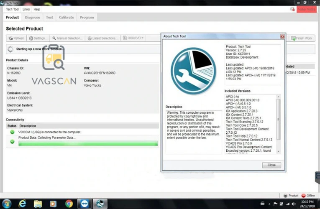Switch to the Test tab

pos(49,17)
